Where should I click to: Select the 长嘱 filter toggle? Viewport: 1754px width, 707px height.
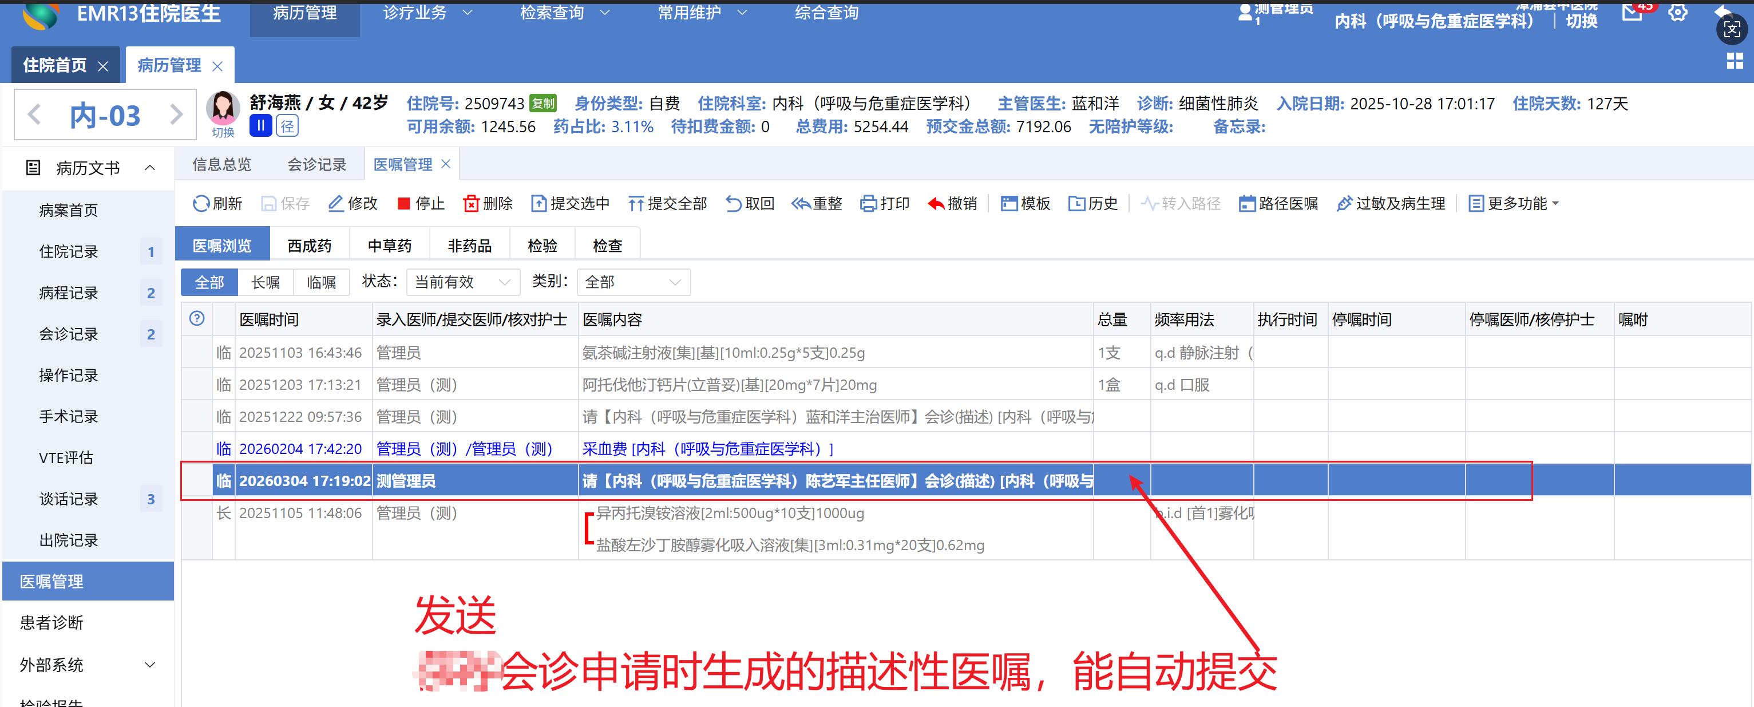pyautogui.click(x=265, y=282)
